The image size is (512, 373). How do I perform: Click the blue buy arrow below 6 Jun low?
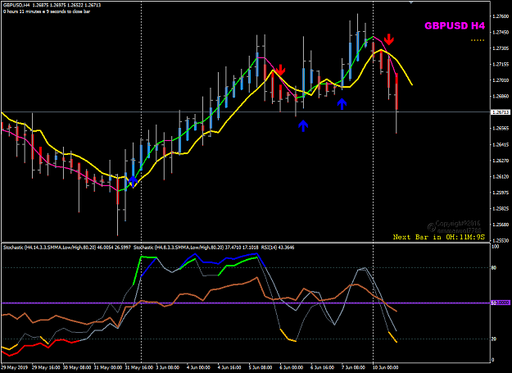(x=303, y=125)
